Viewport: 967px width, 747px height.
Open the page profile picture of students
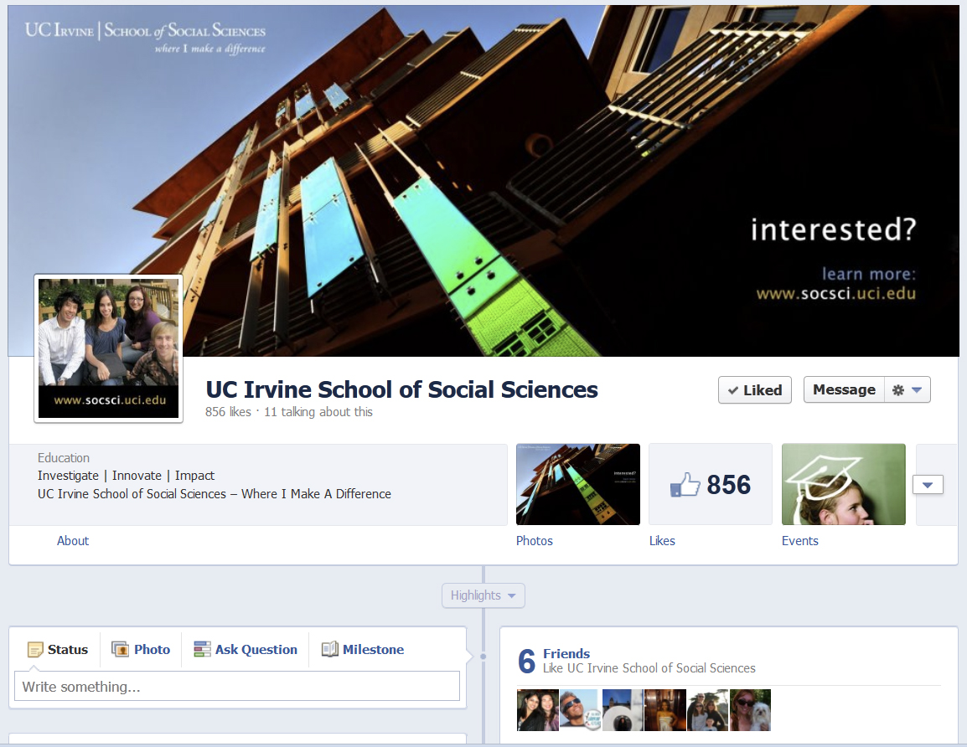[x=109, y=348]
